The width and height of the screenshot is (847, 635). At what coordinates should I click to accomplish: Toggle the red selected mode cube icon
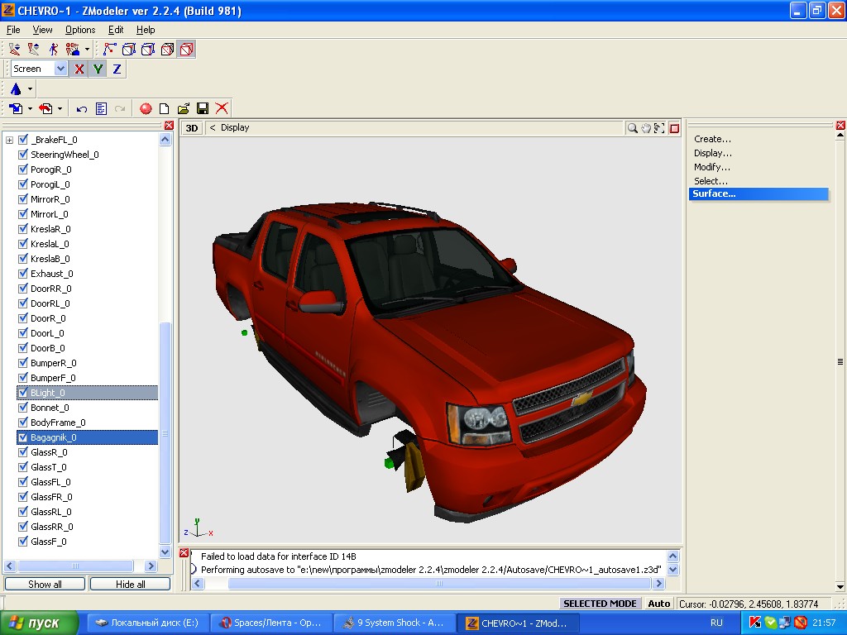186,49
